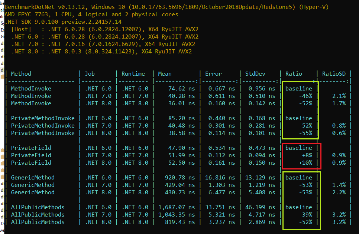Click the PrivateField baseline cell
This screenshot has width=359, height=234.
pos(299,148)
